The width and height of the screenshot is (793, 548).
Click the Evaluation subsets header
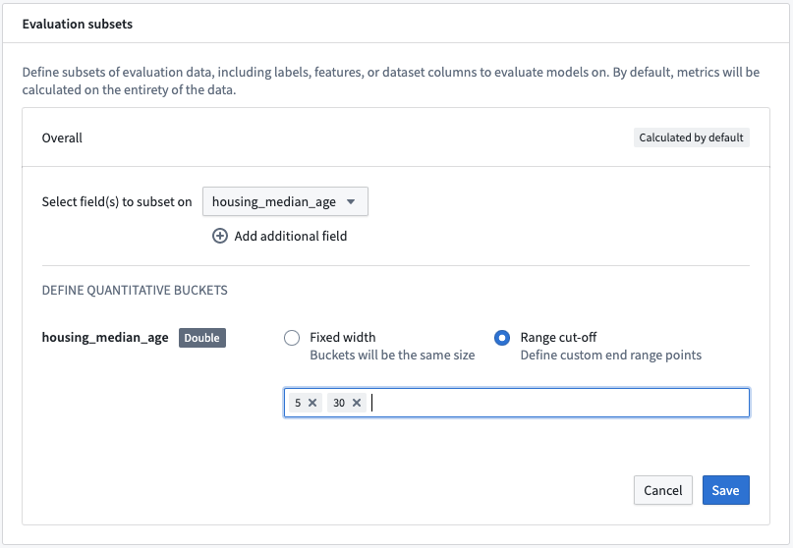(x=78, y=24)
